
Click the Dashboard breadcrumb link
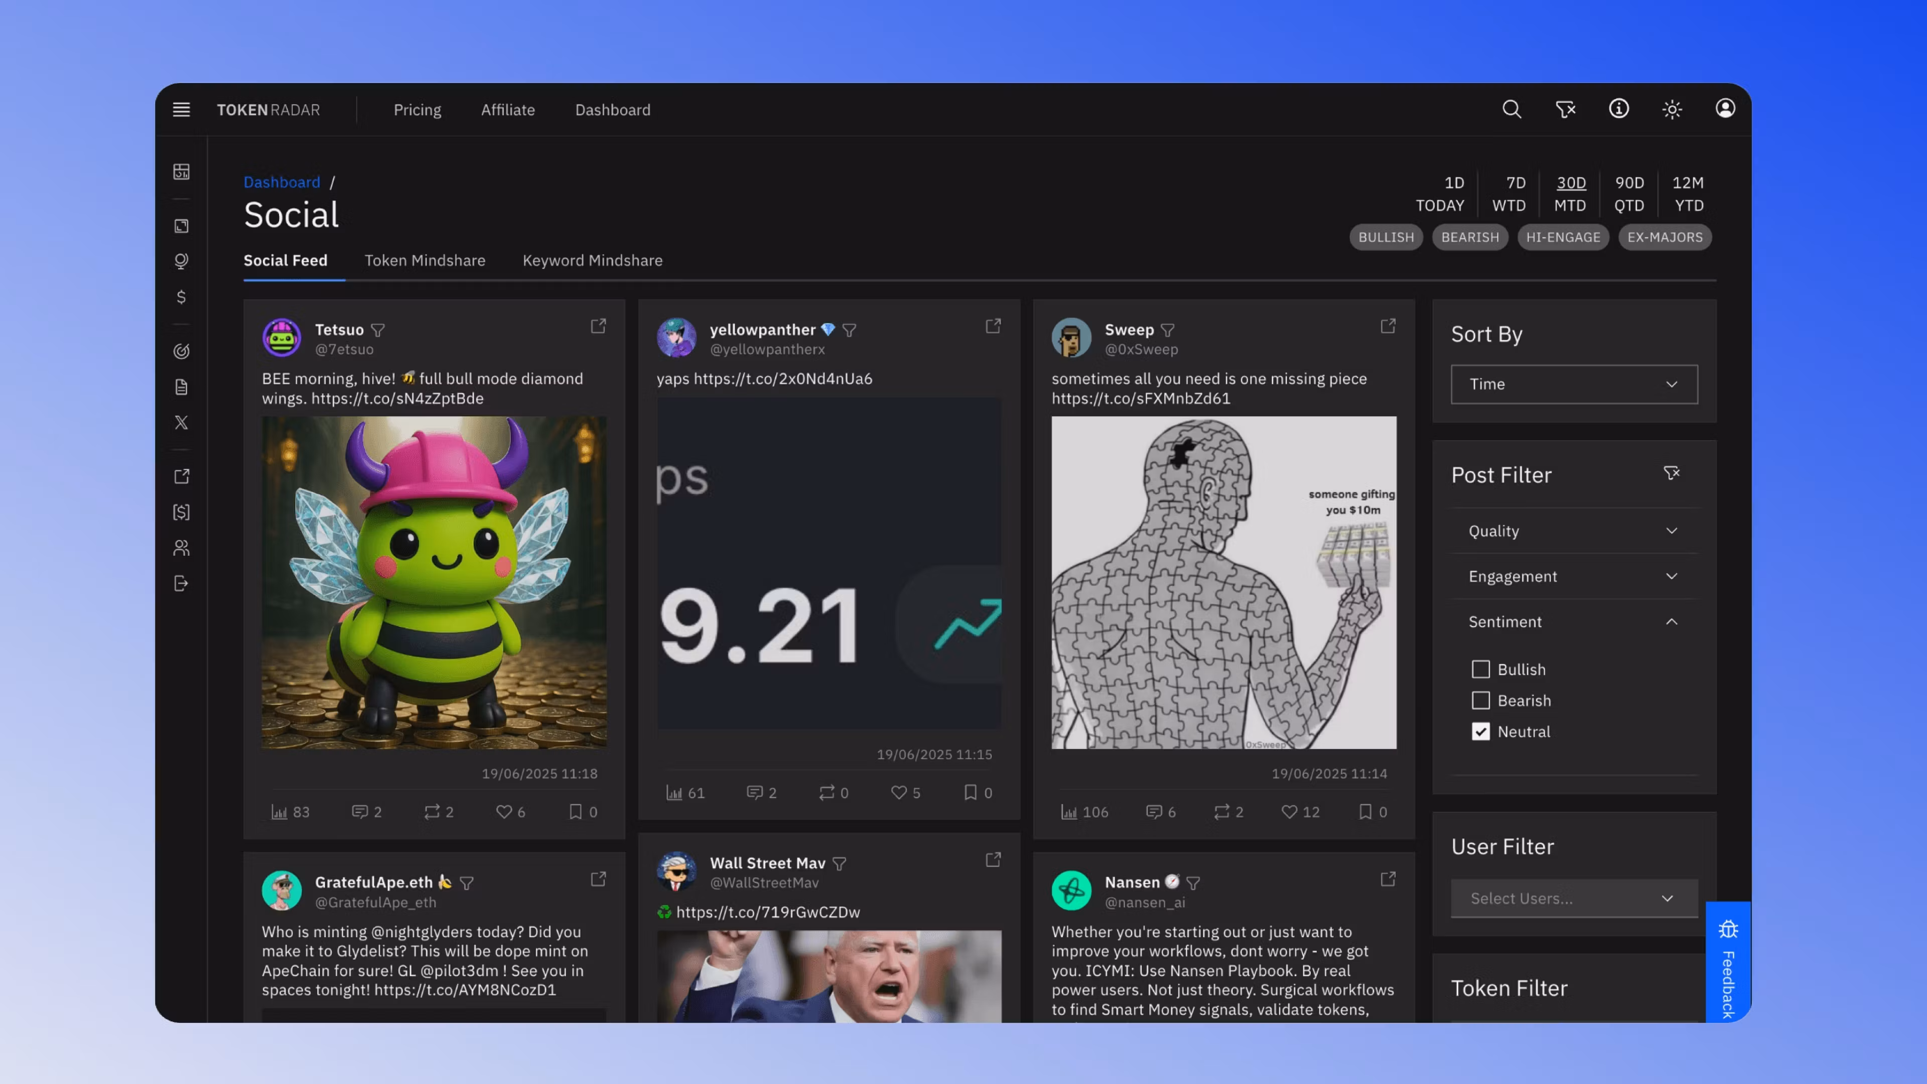(x=281, y=183)
